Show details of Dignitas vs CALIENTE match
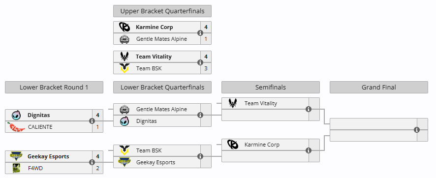This screenshot has height=178, width=436. (x=92, y=121)
